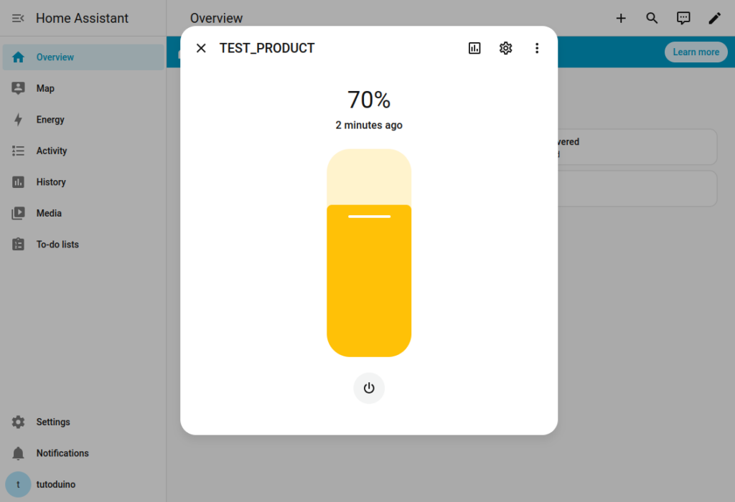Toggle the light power button

click(x=369, y=388)
